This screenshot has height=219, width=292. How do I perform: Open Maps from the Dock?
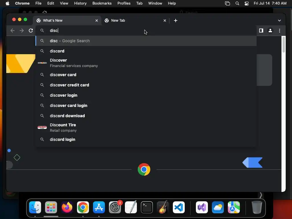point(234,207)
